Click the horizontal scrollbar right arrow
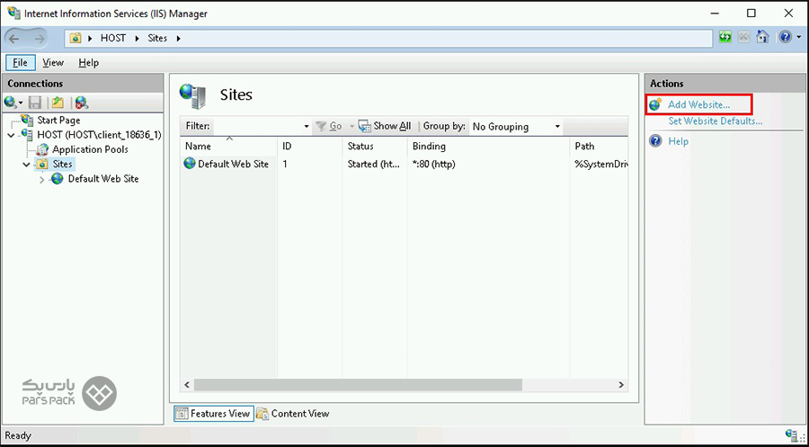809x447 pixels. (621, 385)
